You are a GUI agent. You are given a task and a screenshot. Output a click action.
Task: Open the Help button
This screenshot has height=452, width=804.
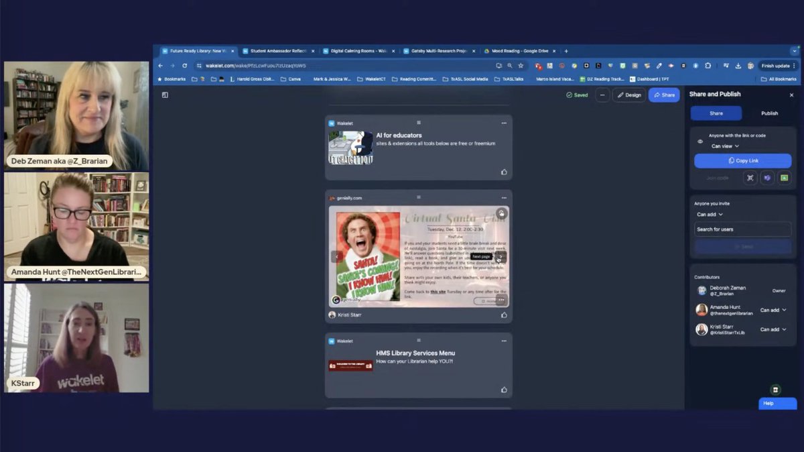coord(777,403)
